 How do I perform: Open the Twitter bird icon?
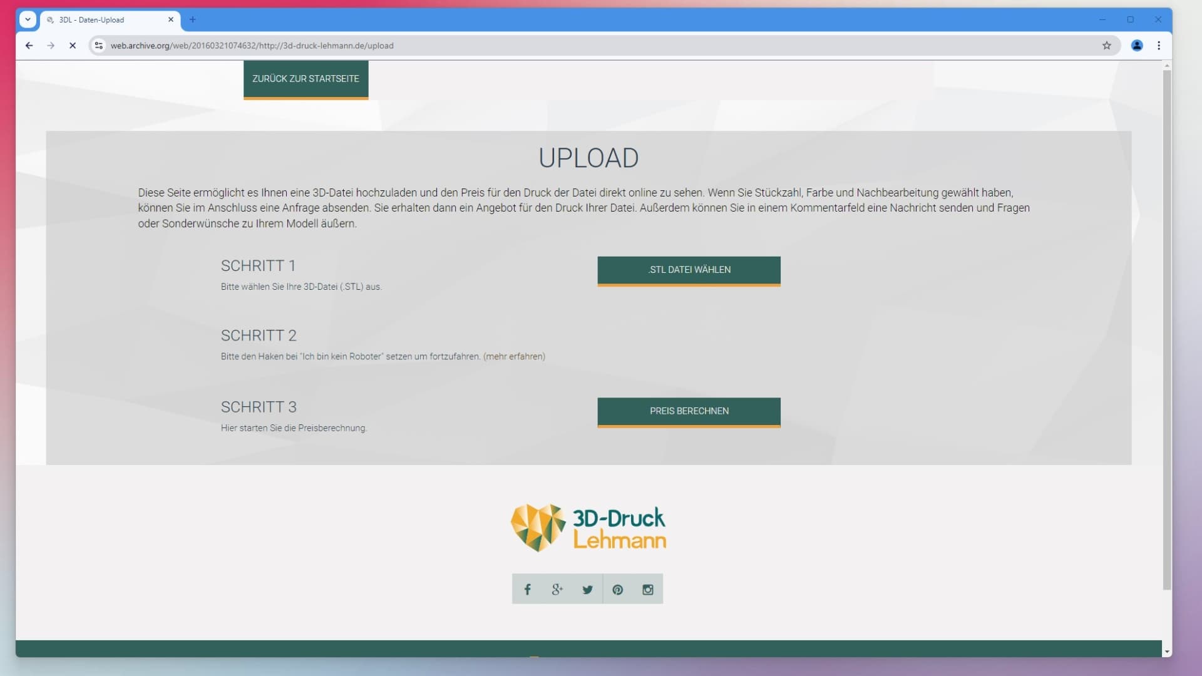(x=587, y=589)
